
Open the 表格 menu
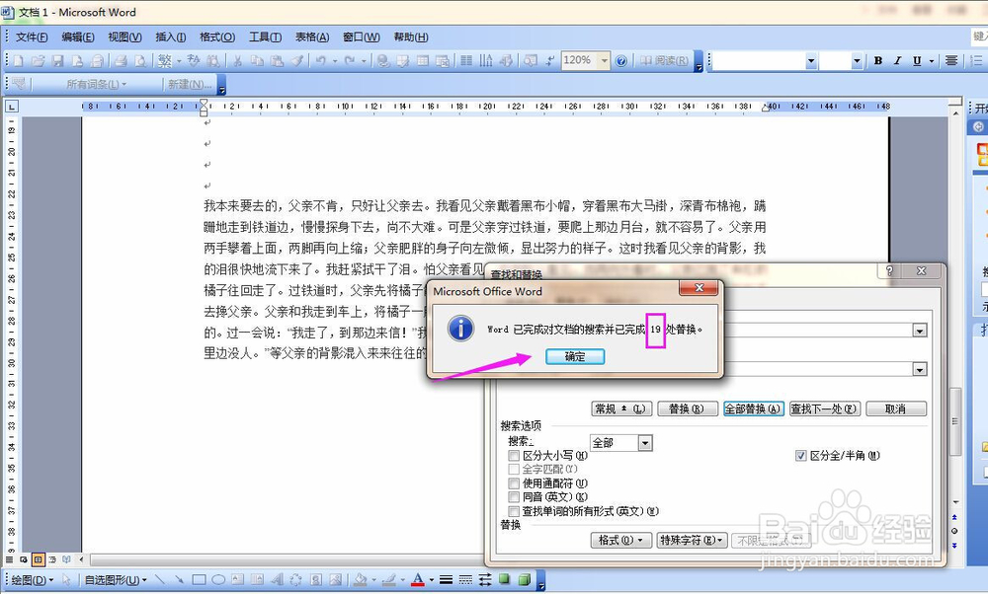[312, 37]
